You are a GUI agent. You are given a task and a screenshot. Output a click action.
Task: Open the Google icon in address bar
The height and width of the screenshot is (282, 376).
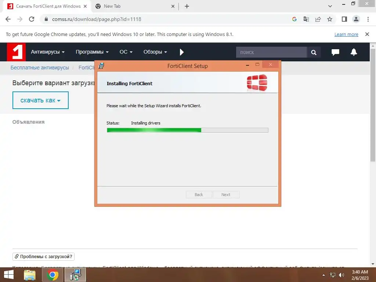point(294,19)
